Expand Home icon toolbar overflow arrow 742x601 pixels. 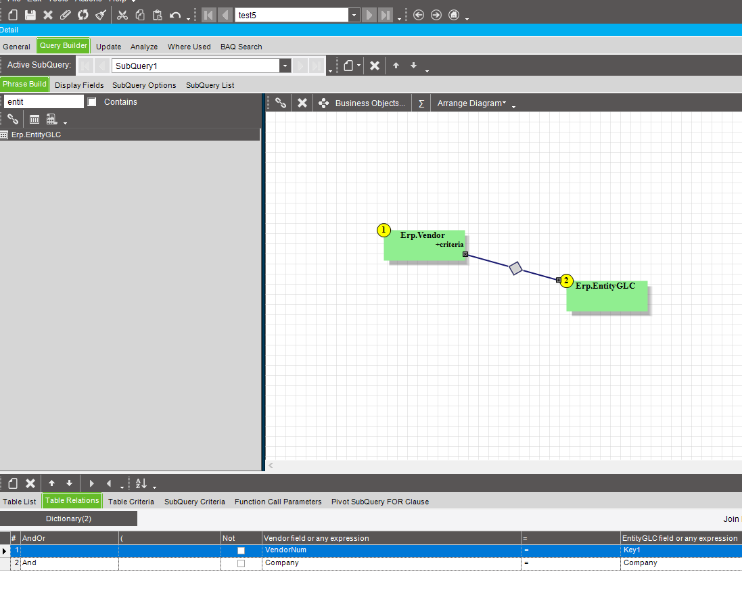[467, 18]
